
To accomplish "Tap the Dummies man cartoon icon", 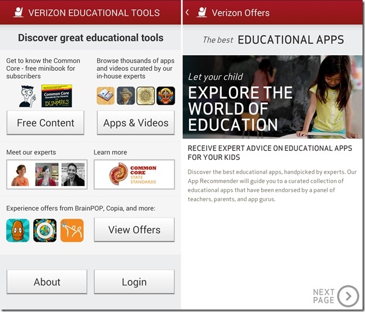I will coord(28,96).
